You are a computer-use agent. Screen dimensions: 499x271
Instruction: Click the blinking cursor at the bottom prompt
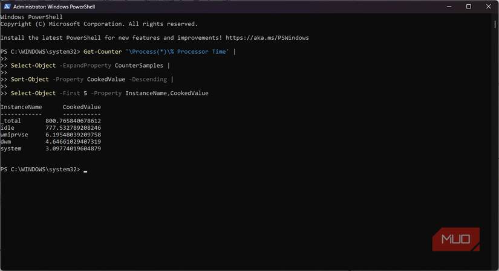(x=85, y=171)
